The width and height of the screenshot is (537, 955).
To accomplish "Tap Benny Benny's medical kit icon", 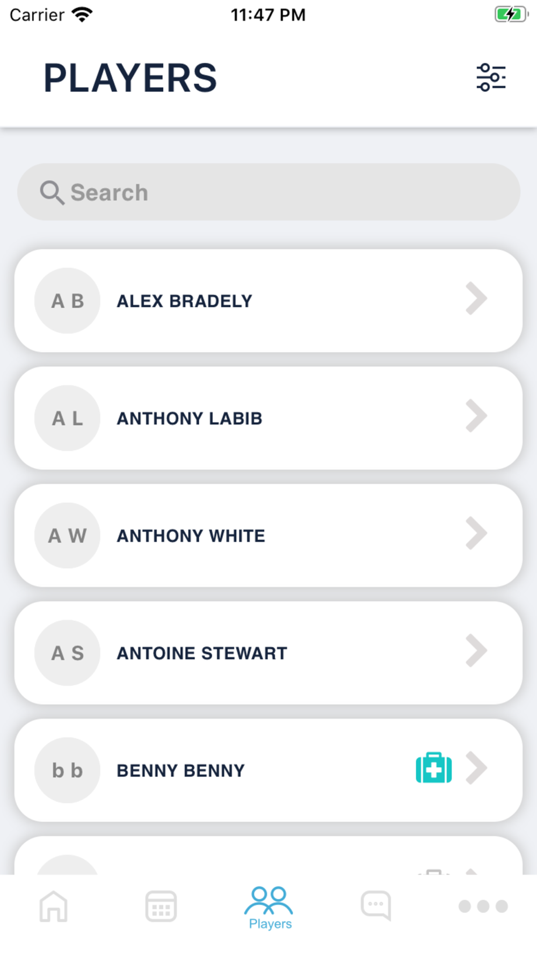I will [x=434, y=768].
